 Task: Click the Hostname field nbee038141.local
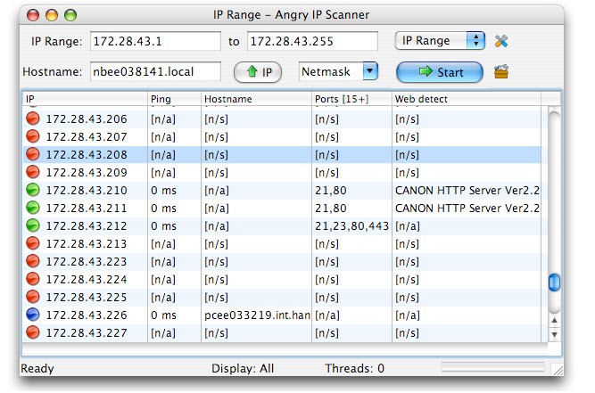pos(155,71)
